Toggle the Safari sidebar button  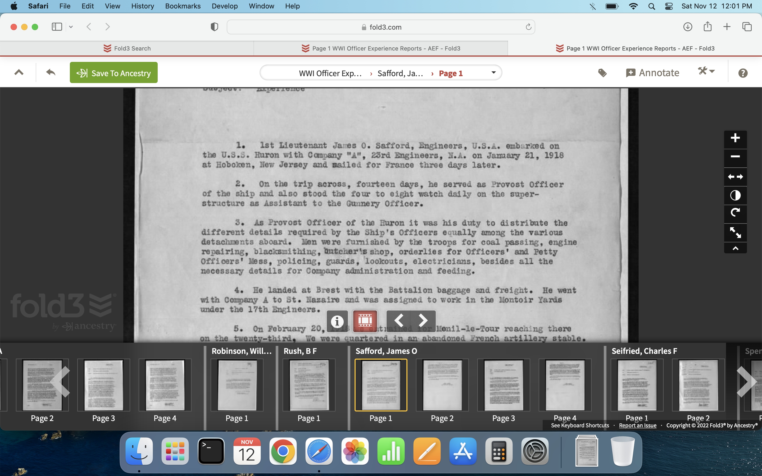[x=57, y=27]
